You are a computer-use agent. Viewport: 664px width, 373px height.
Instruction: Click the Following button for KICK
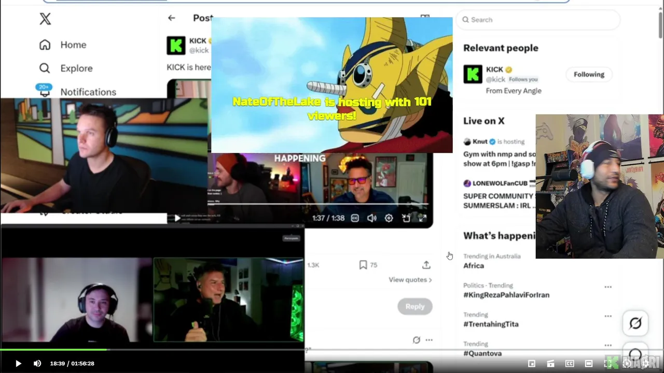[x=589, y=74]
